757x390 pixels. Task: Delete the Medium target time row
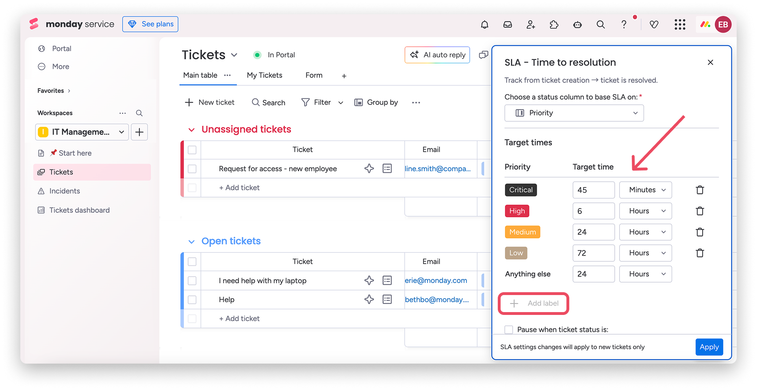[x=700, y=232]
